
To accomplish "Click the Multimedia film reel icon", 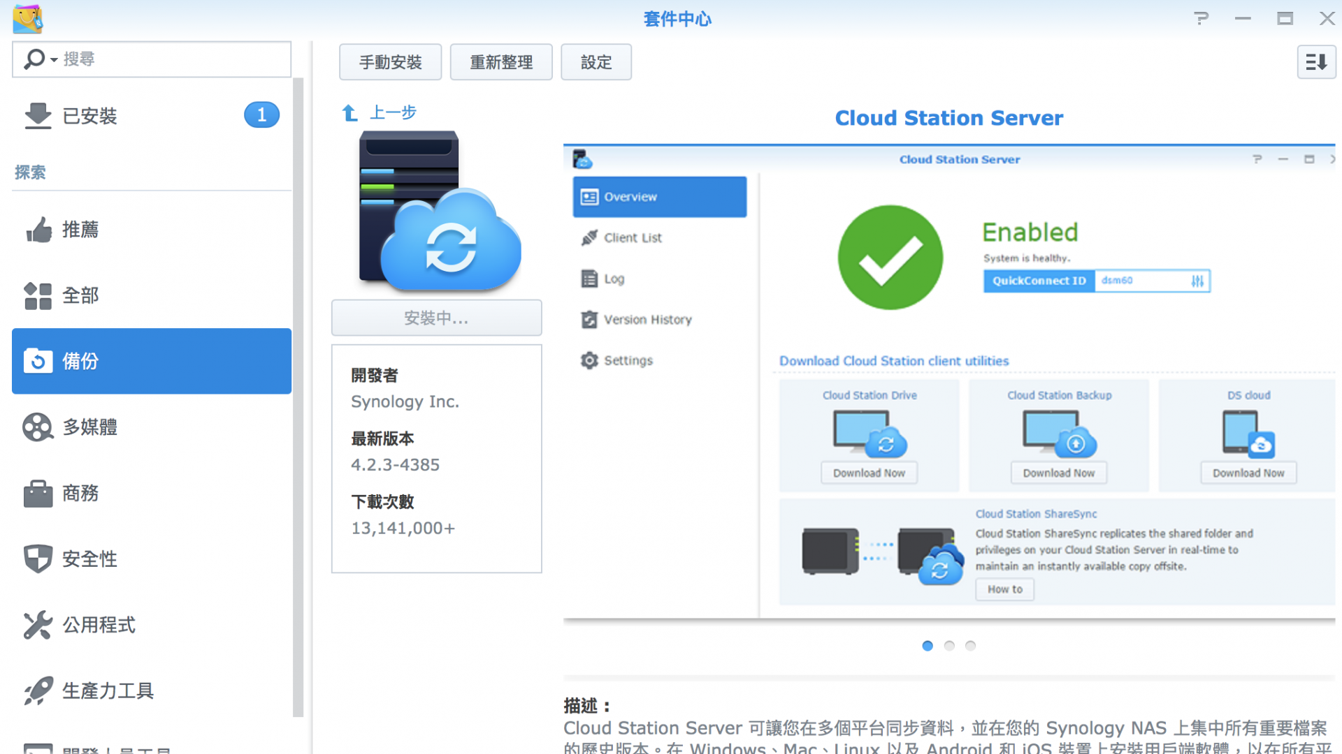I will pos(38,427).
